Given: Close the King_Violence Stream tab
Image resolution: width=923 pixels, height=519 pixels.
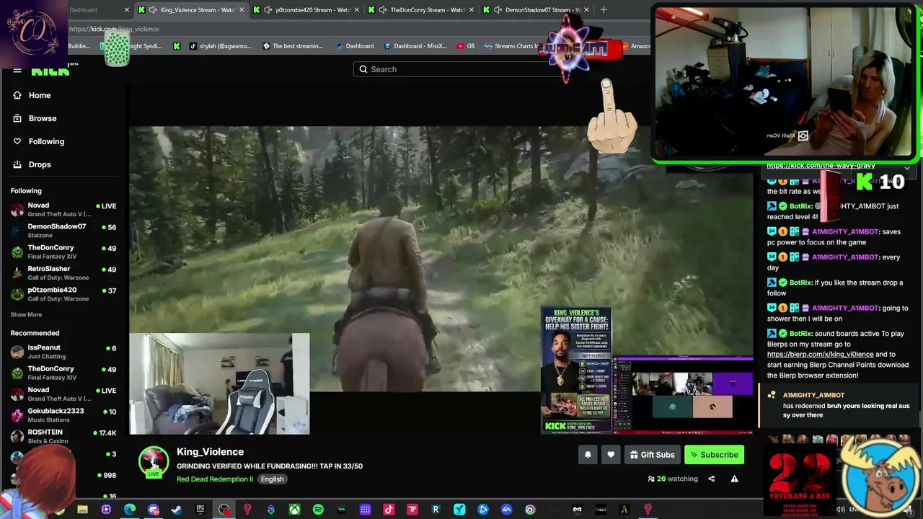Looking at the screenshot, I should click(x=242, y=10).
